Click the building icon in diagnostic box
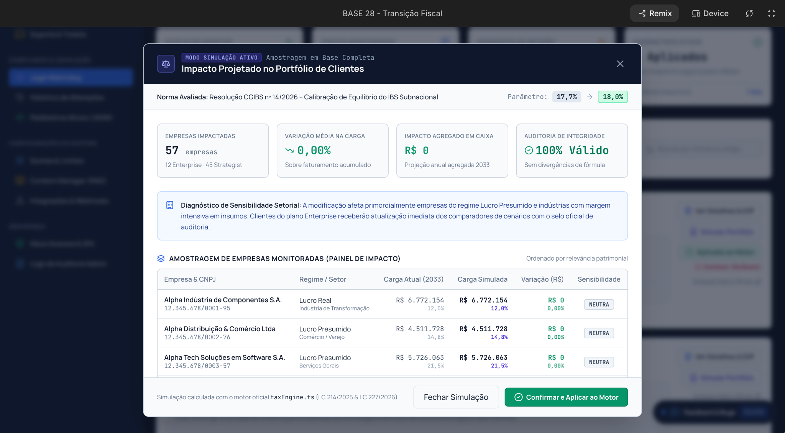Screen dimensions: 785x433 tap(170, 205)
